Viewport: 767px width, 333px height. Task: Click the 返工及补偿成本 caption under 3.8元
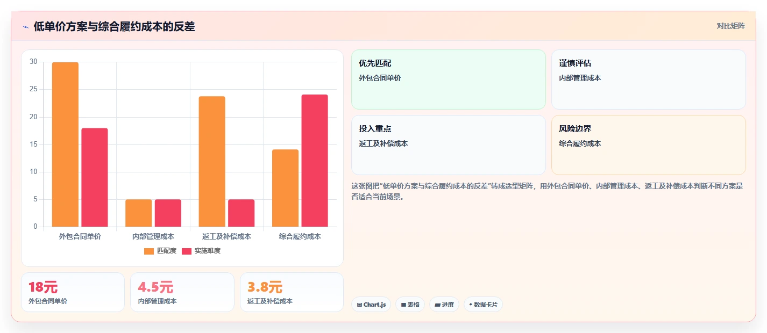pos(270,301)
